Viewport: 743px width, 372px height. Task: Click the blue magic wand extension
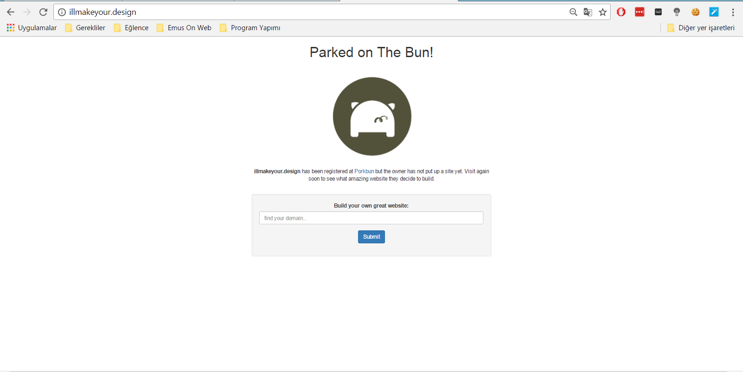(x=714, y=12)
